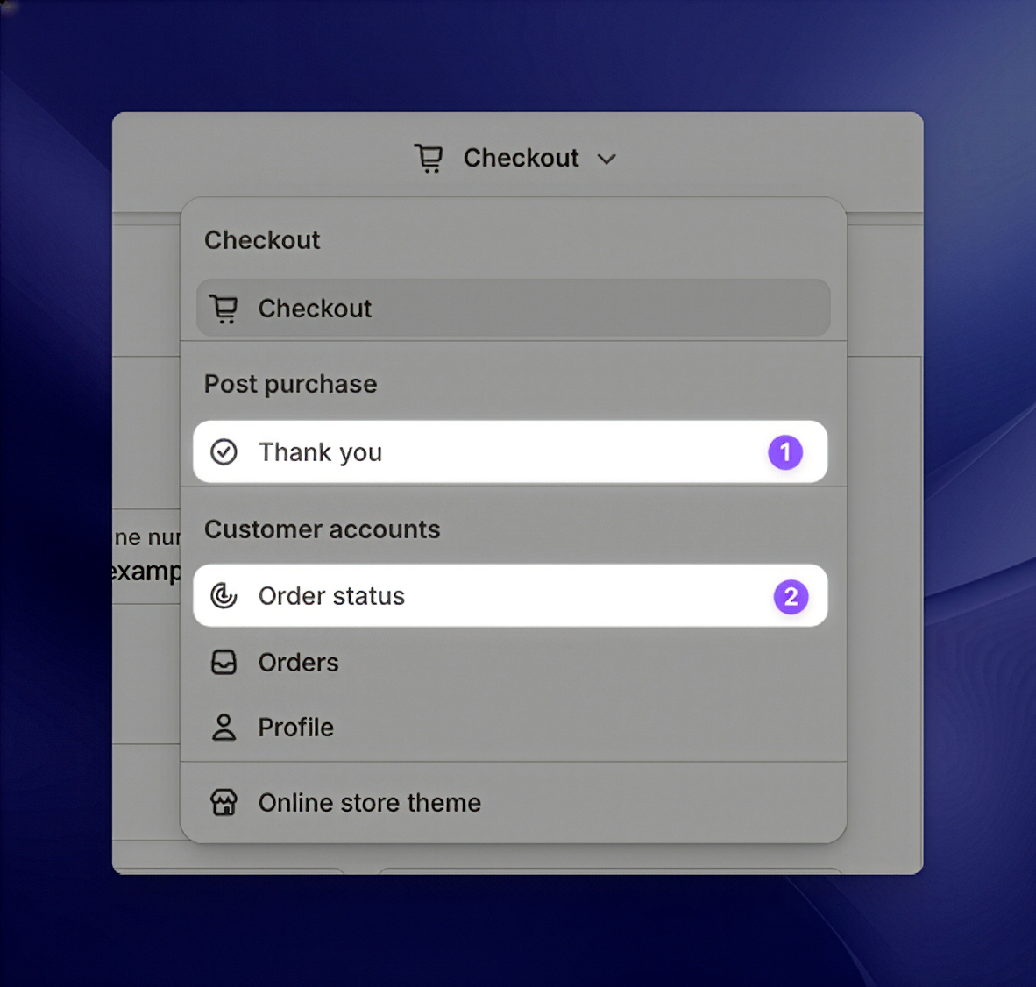Click the Customer accounts section heading
Screen dimensions: 1036x987
(x=322, y=529)
